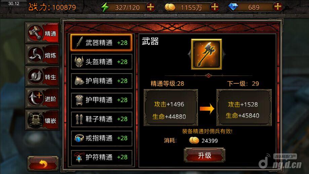The image size is (309, 174).
Task: Pick 护甲精通 armor mastery entry
Action: click(101, 100)
